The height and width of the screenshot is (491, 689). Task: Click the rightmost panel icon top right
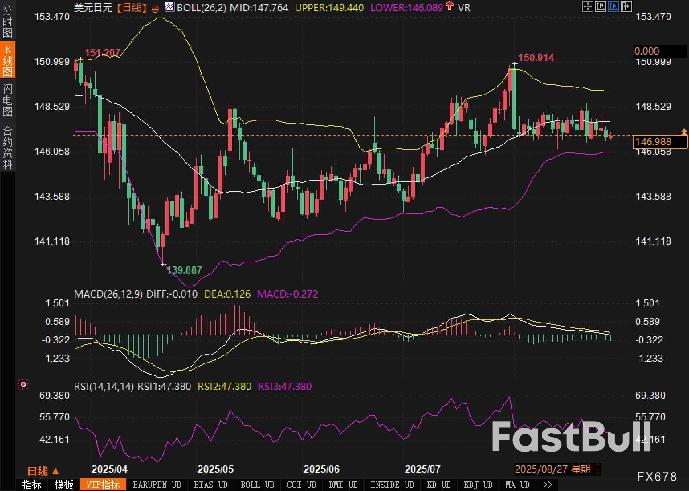coord(626,6)
